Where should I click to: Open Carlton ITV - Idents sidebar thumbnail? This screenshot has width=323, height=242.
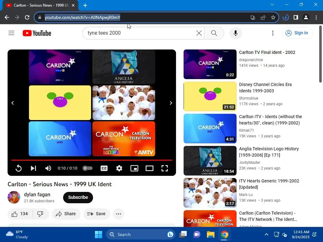(210, 129)
